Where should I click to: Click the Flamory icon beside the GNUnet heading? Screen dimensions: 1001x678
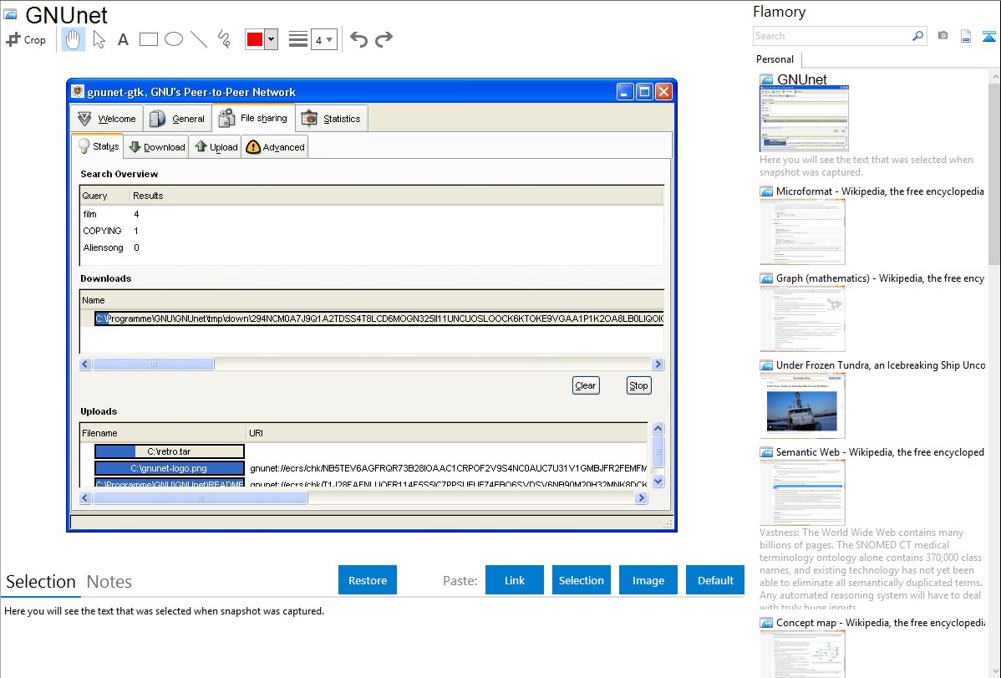(x=10, y=14)
